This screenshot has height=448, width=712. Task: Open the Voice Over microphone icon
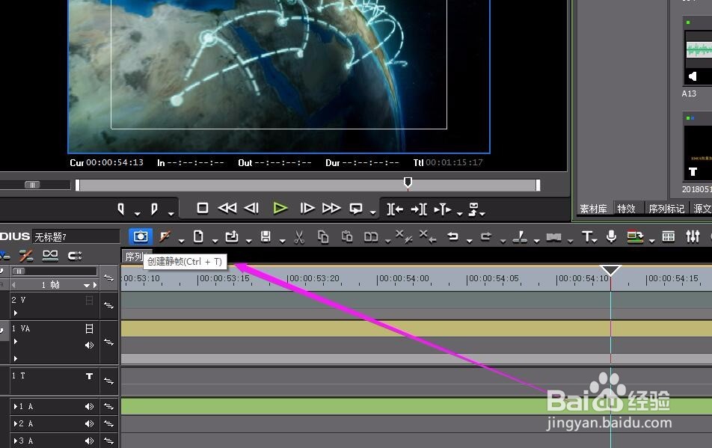[612, 236]
